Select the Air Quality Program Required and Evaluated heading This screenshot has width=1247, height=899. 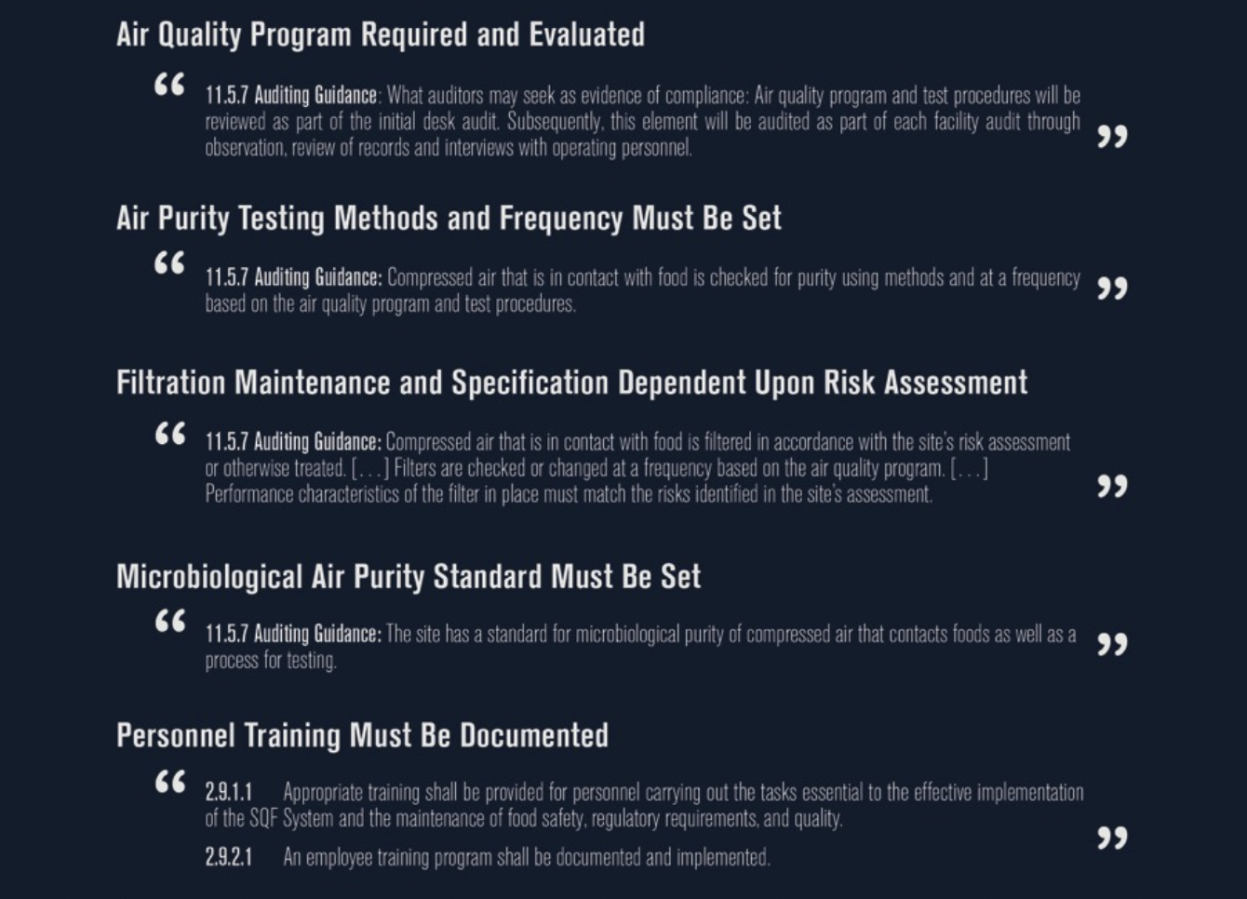coord(381,35)
